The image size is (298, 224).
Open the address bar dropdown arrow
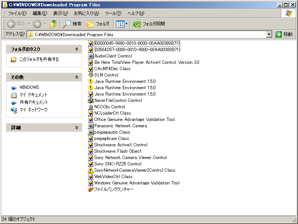coord(269,35)
